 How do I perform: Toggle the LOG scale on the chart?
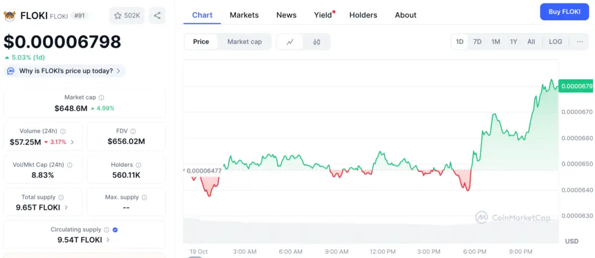[555, 42]
